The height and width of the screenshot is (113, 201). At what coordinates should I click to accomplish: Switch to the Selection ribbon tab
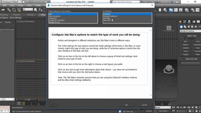pyautogui.click(x=31, y=15)
